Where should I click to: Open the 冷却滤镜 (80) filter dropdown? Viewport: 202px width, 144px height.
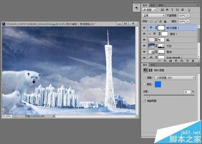pyautogui.click(x=175, y=78)
